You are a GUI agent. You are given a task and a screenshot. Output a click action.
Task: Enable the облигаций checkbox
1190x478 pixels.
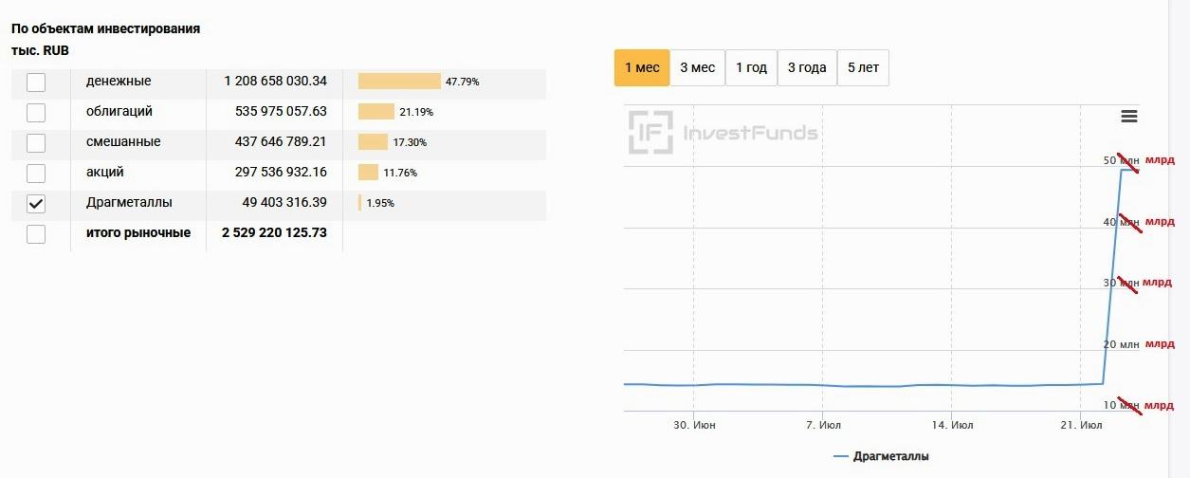pyautogui.click(x=36, y=113)
